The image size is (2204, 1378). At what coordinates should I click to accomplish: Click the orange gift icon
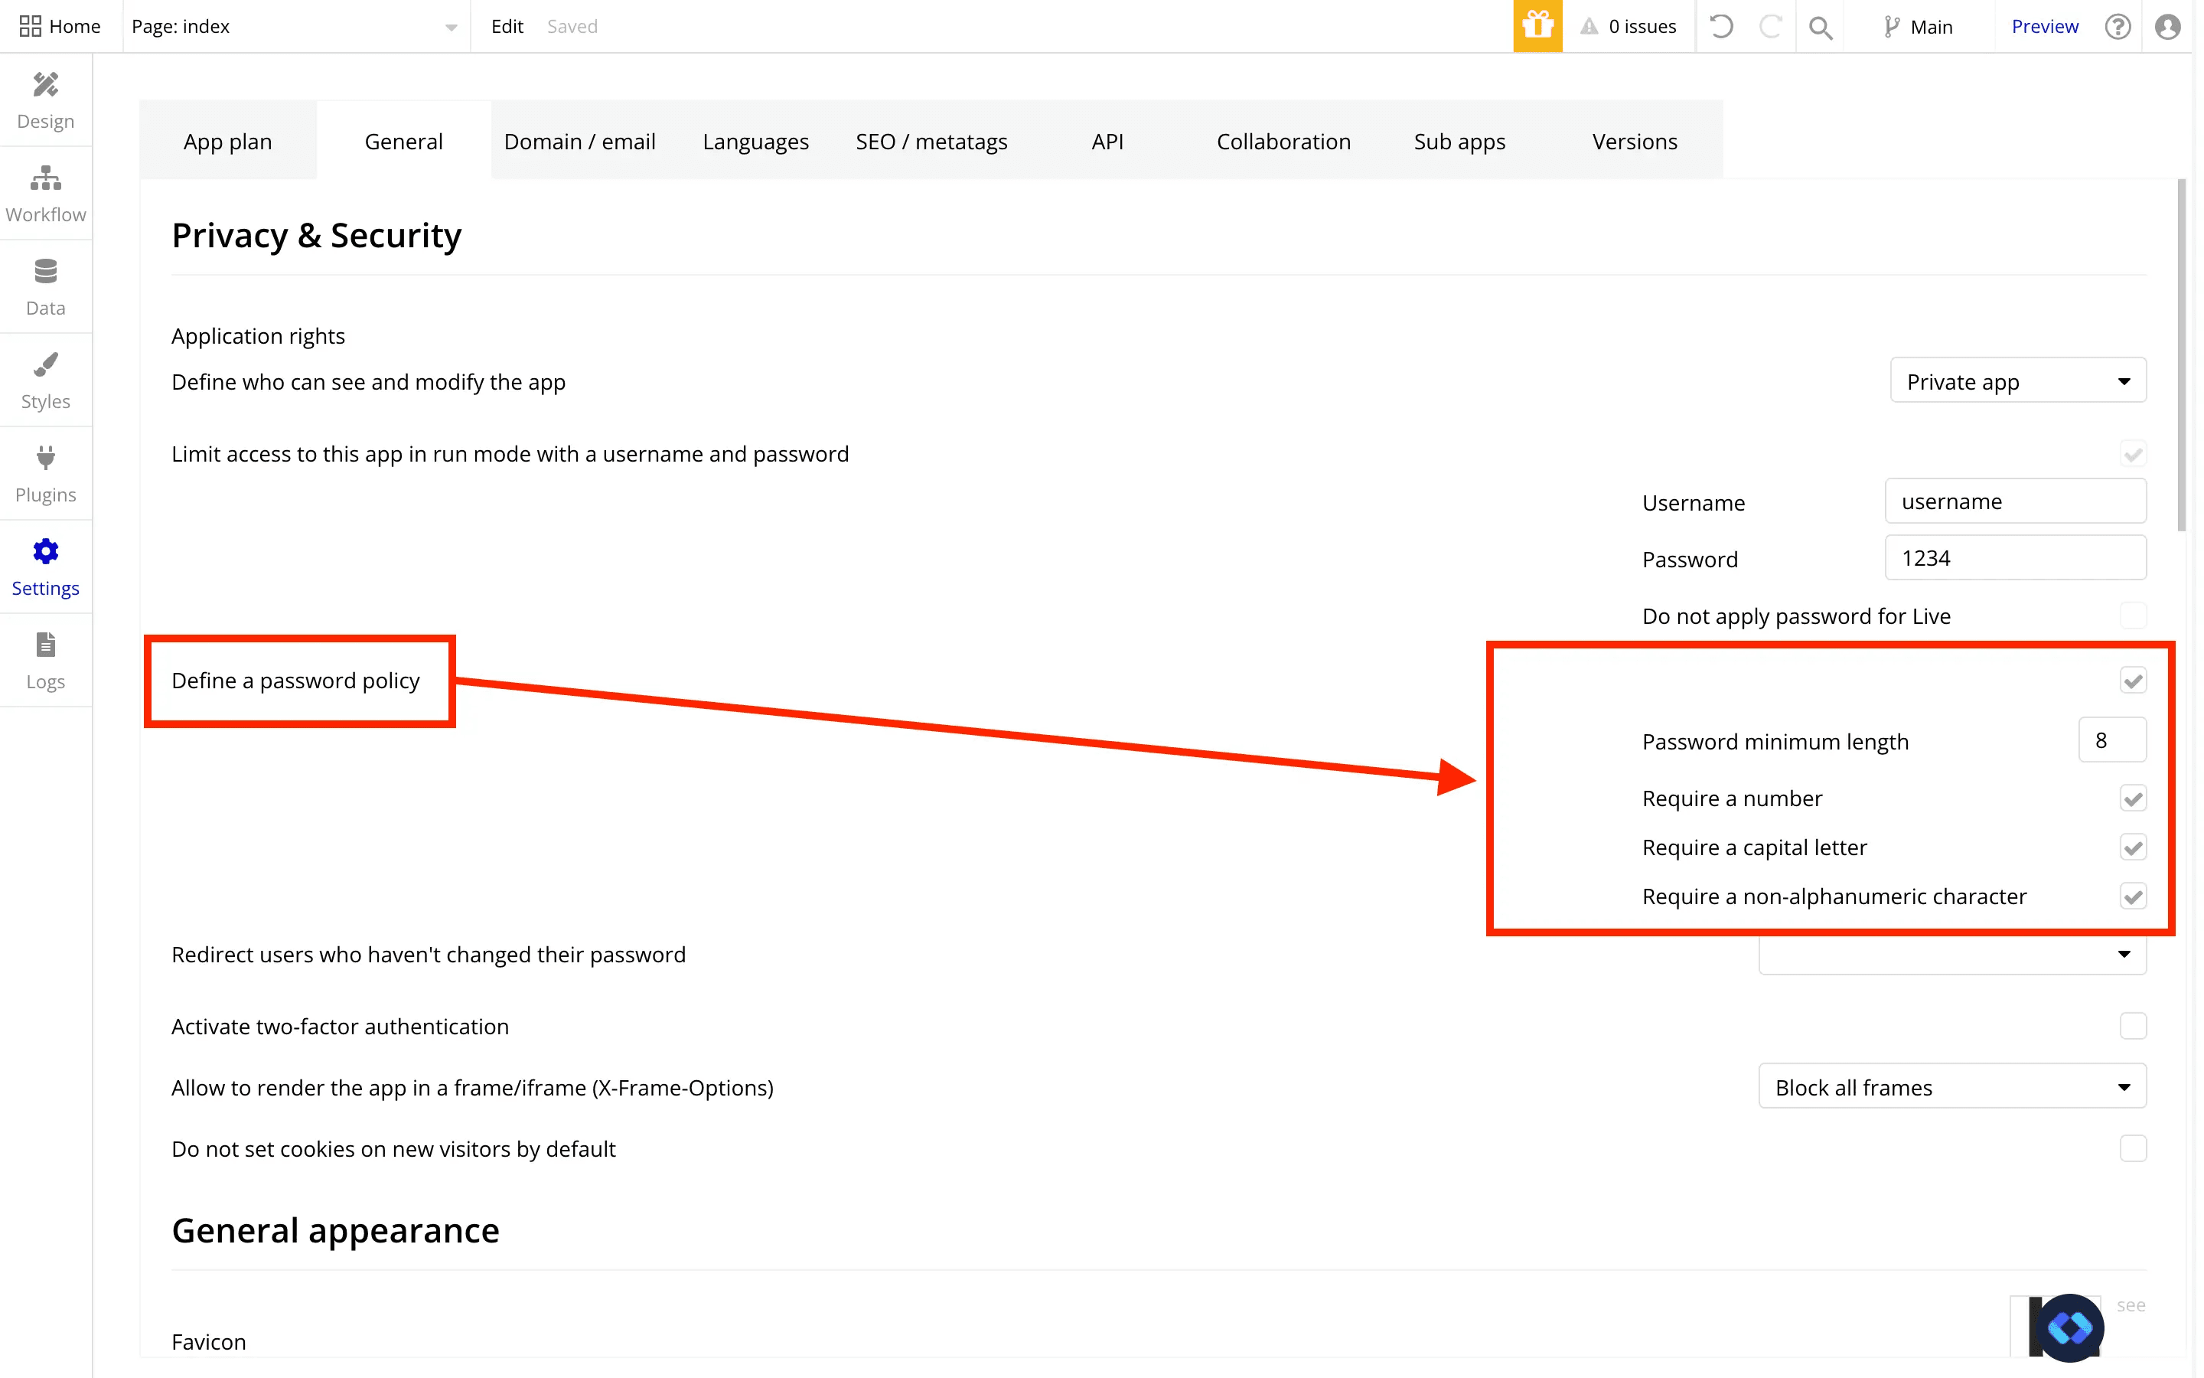click(x=1537, y=25)
